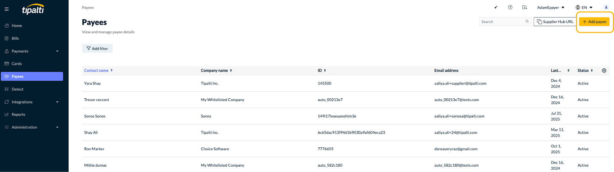Open the Ron Marker payee row

point(345,149)
